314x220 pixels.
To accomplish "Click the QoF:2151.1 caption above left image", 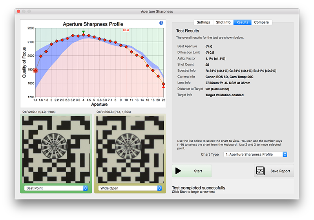I will click(39, 112).
